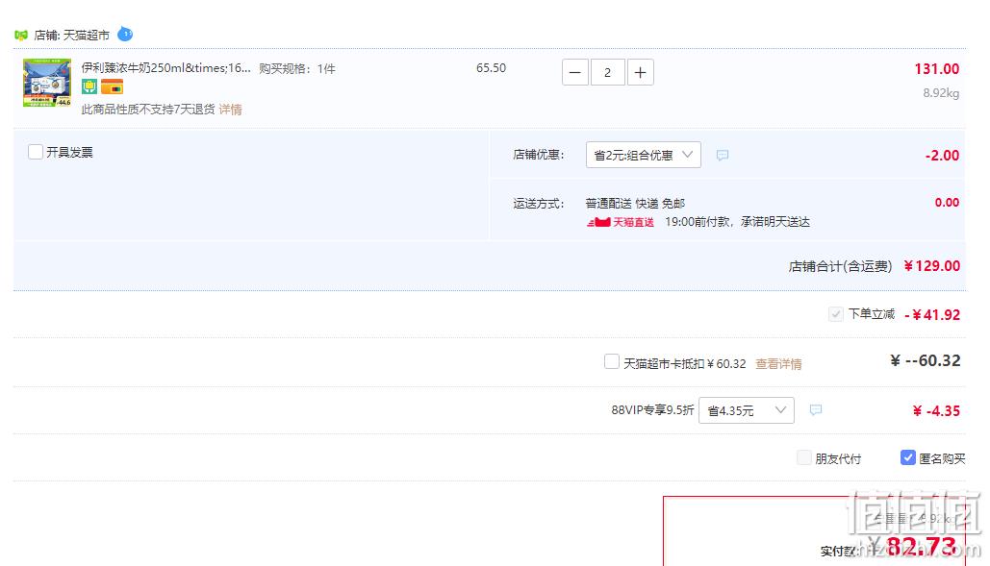Click the orange card badge under the product title
The height and width of the screenshot is (566, 990).
[112, 87]
